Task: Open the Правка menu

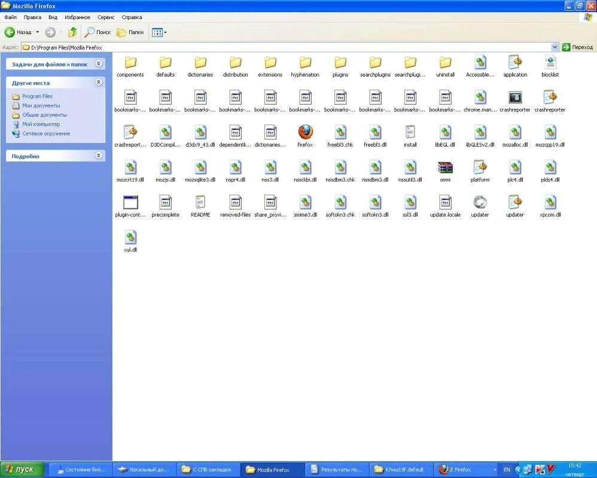Action: (32, 17)
